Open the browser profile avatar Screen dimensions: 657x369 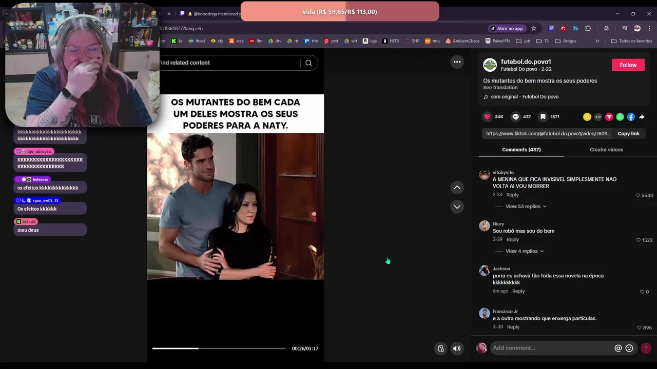click(x=637, y=28)
